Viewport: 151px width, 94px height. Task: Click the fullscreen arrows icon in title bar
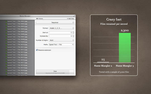click(x=74, y=16)
